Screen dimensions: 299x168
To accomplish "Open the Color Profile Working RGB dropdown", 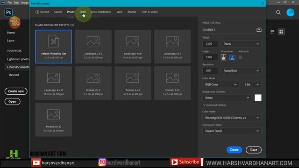I will (232, 118).
